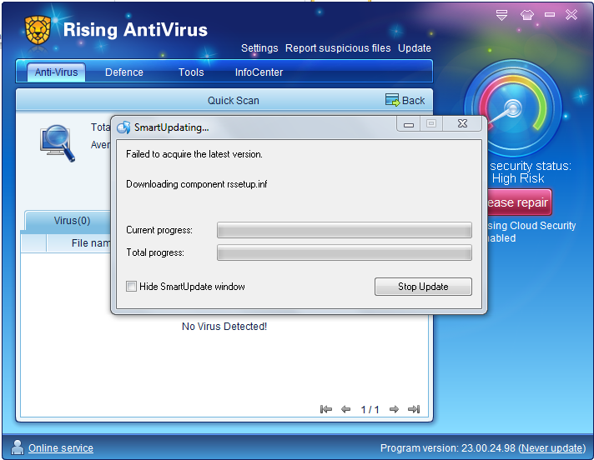
Task: Click the page indicator 1 / 1
Action: coord(370,409)
